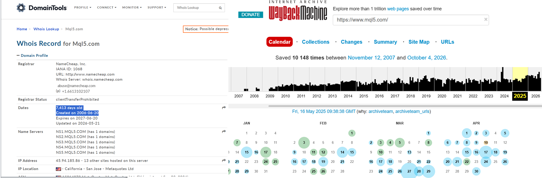This screenshot has width=542, height=178.
Task: Go to the Summary tab
Action: click(x=385, y=42)
